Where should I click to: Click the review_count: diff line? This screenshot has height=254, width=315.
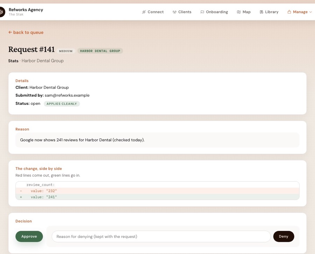tap(157, 185)
